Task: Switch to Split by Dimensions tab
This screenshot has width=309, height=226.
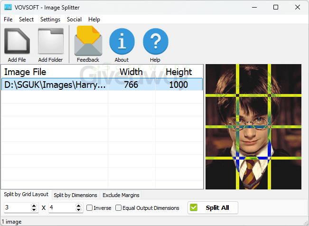Action: click(75, 195)
